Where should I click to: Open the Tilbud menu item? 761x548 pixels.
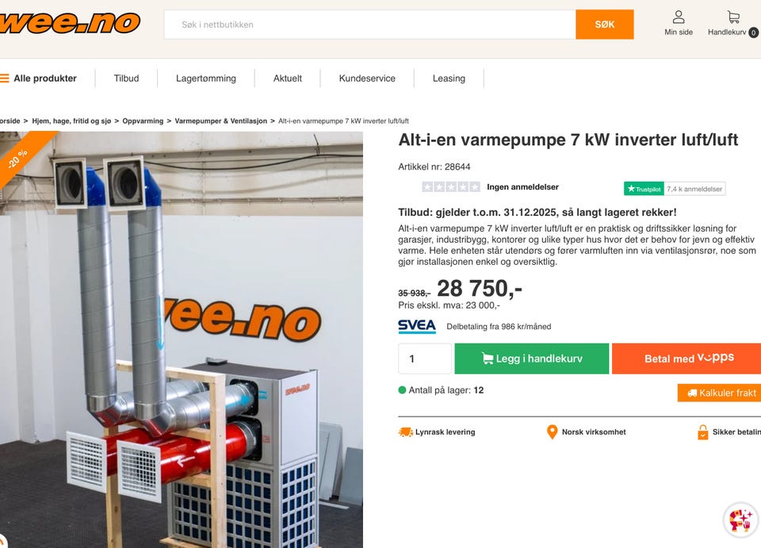(126, 79)
